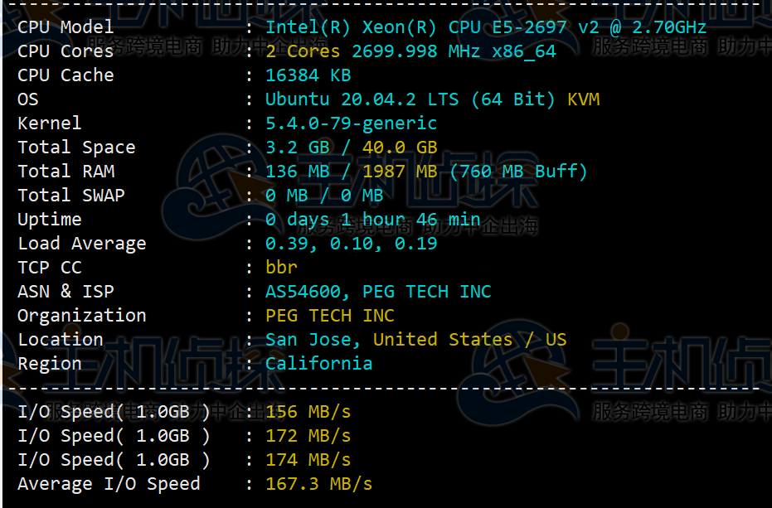
Task: Select the 5.4.0-79-generic kernel value
Action: pyautogui.click(x=351, y=123)
